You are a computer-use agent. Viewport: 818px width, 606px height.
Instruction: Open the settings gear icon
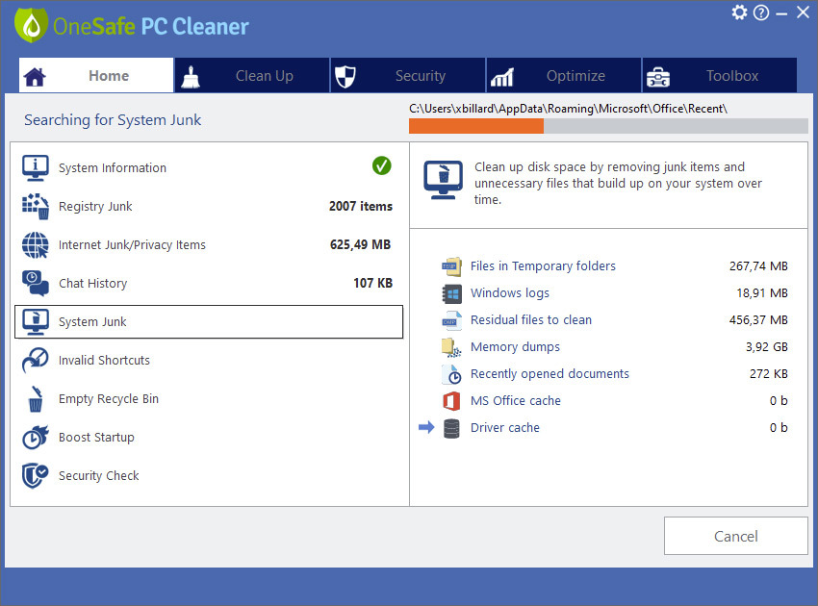pyautogui.click(x=739, y=13)
